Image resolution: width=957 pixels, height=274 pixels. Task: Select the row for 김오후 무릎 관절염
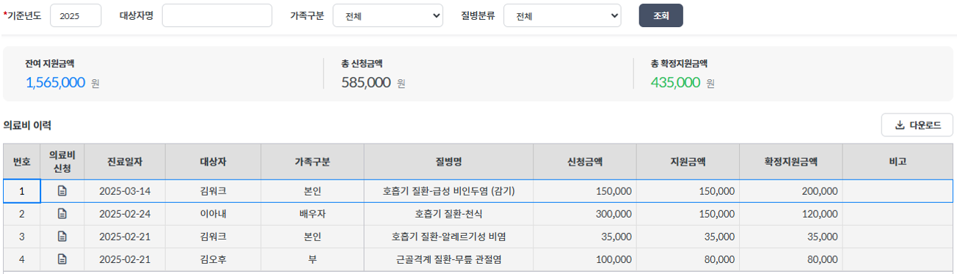tap(478, 259)
